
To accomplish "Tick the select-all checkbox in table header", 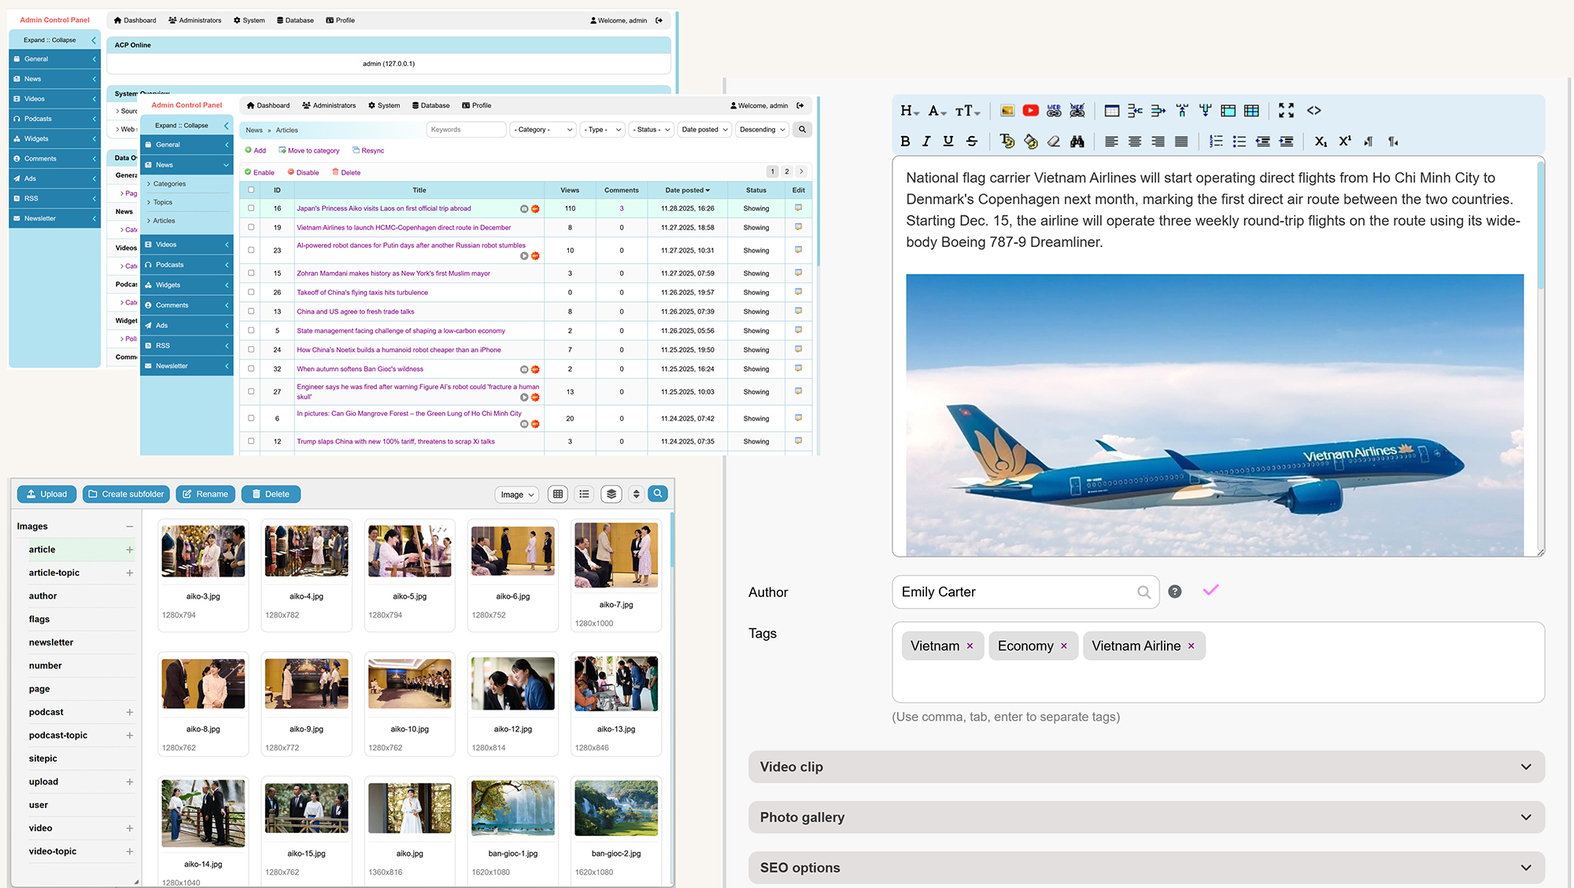I will (251, 190).
